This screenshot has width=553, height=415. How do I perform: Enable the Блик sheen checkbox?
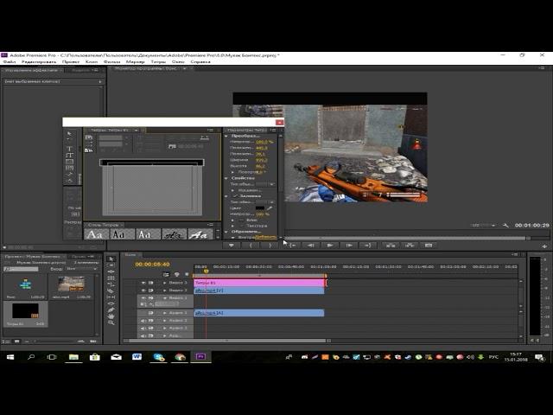pos(242,220)
